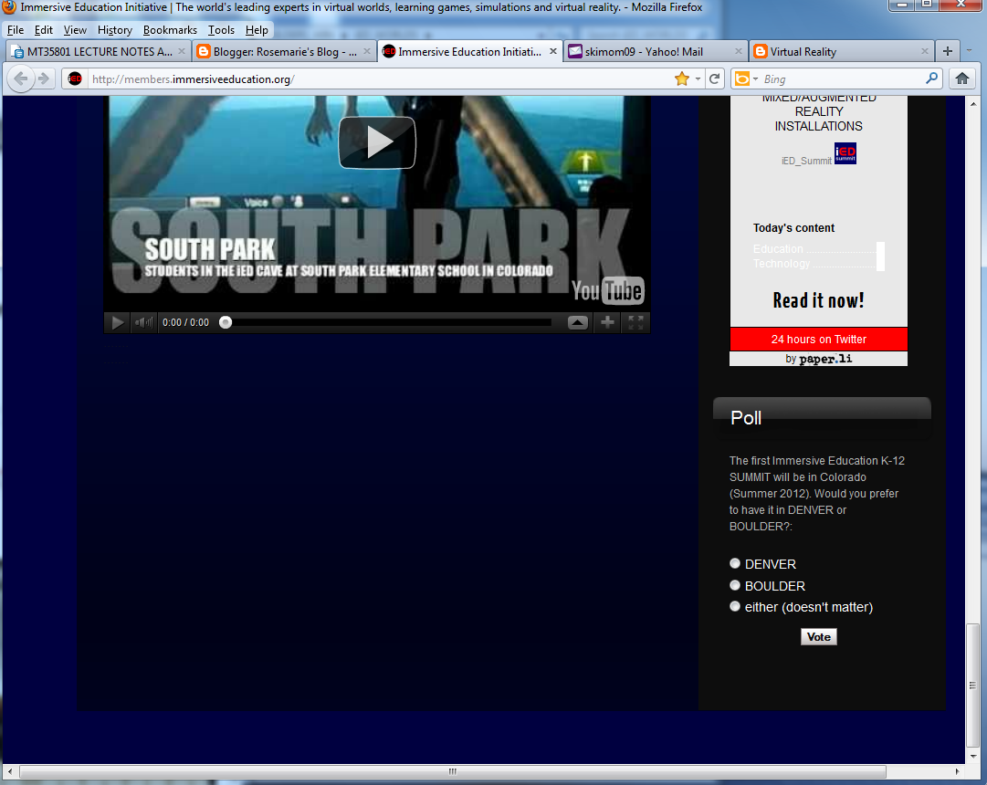Viewport: 987px width, 785px height.
Task: Click the search magnifier icon in search box
Action: 931,78
